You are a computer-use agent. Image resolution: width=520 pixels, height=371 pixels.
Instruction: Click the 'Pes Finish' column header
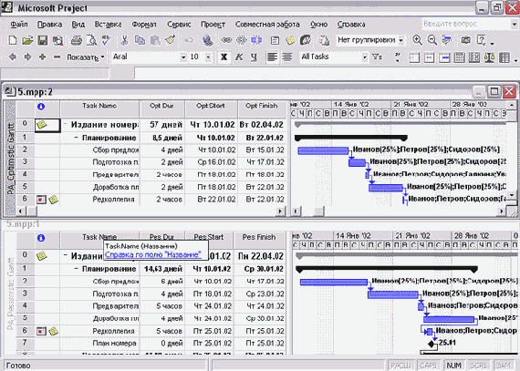[x=259, y=240]
